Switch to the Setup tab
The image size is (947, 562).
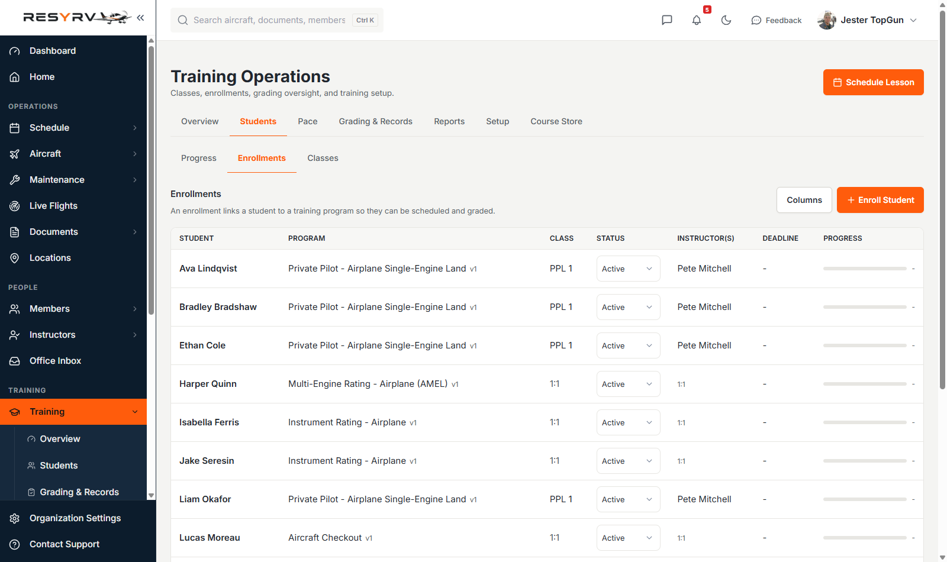click(x=498, y=121)
